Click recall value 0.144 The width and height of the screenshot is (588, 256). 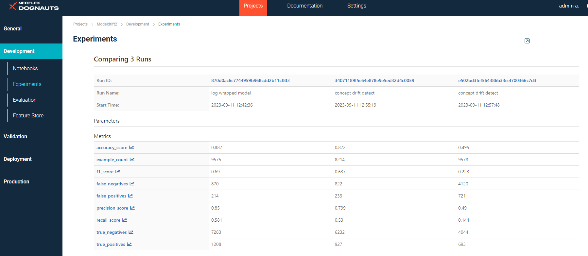pos(463,220)
